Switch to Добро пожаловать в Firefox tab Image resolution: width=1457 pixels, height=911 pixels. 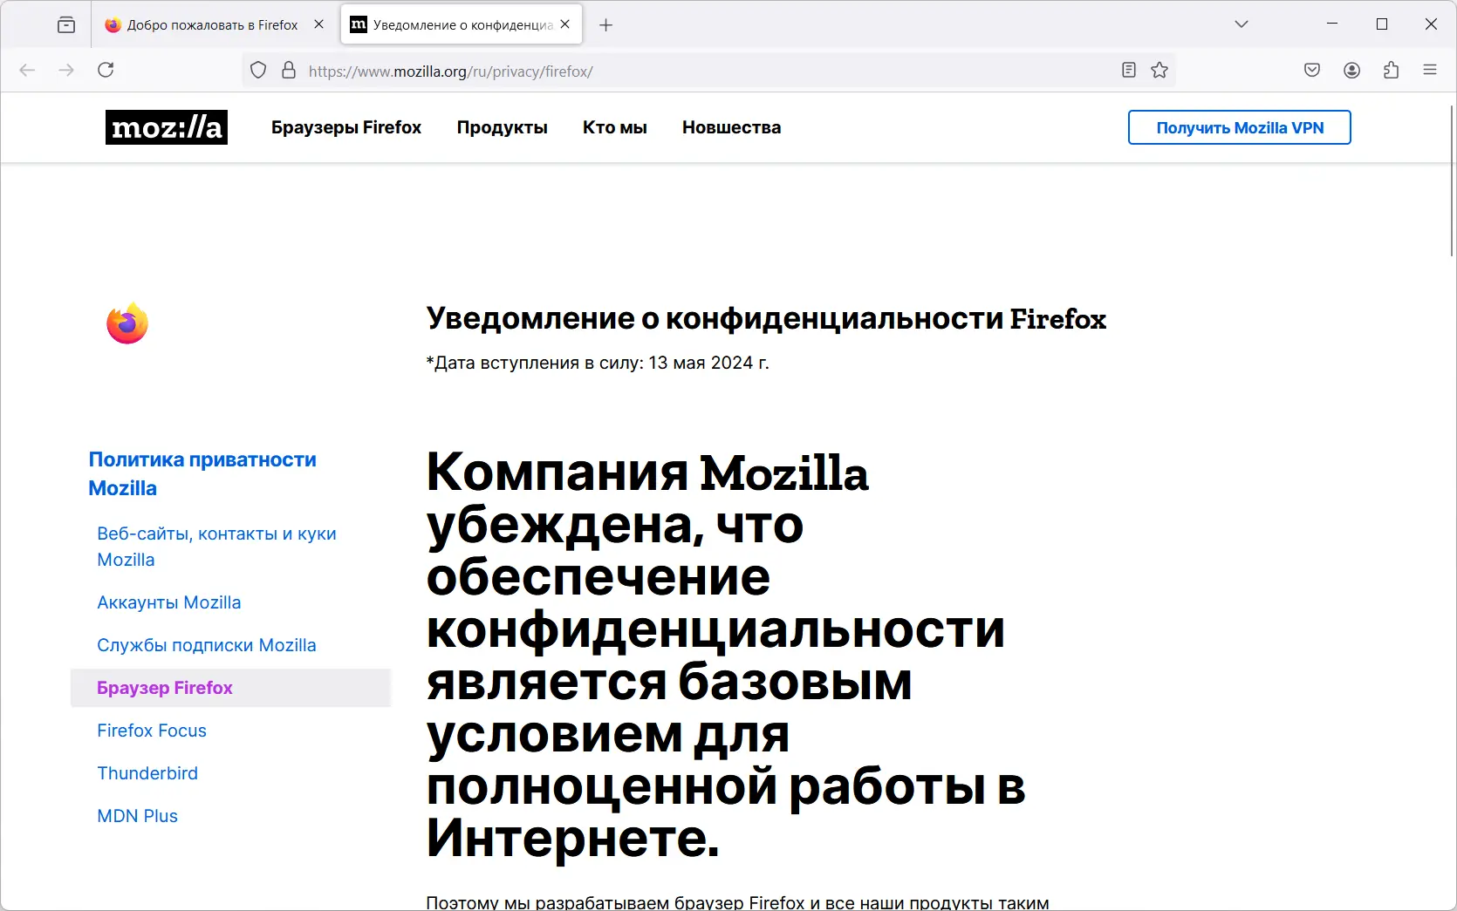(x=214, y=24)
